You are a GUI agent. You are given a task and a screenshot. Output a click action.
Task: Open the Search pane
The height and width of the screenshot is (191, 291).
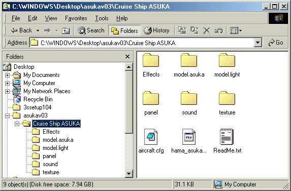click(x=91, y=30)
